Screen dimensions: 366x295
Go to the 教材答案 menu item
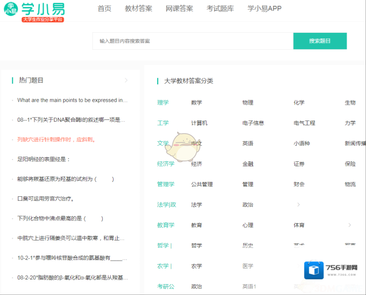tap(138, 9)
